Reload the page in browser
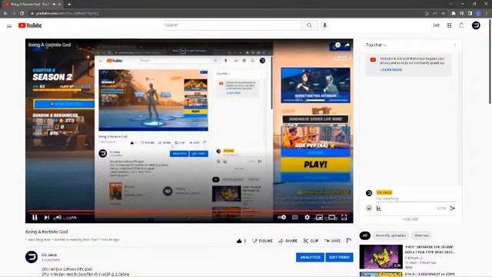Image resolution: width=492 pixels, height=277 pixels. coord(22,13)
